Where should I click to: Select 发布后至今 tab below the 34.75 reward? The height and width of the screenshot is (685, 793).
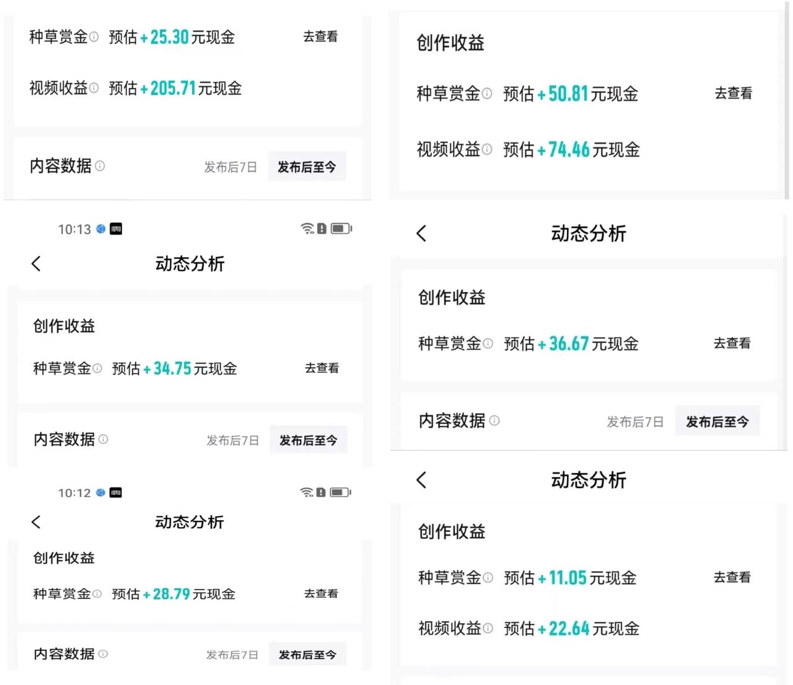(309, 440)
